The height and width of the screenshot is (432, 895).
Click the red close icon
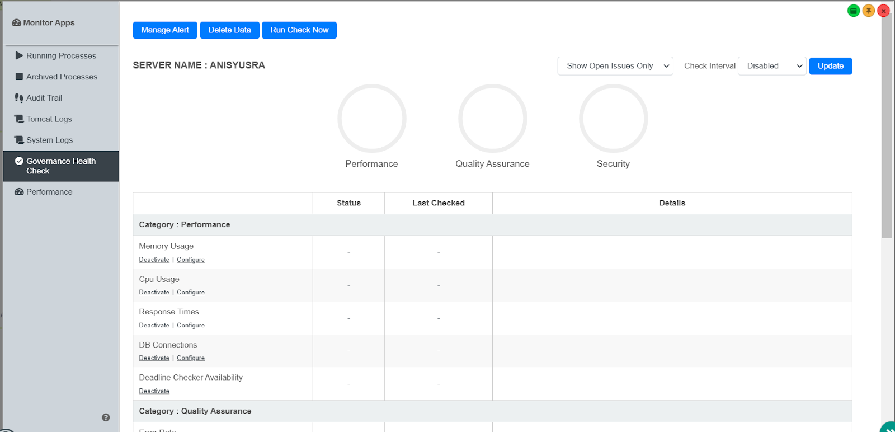[884, 11]
